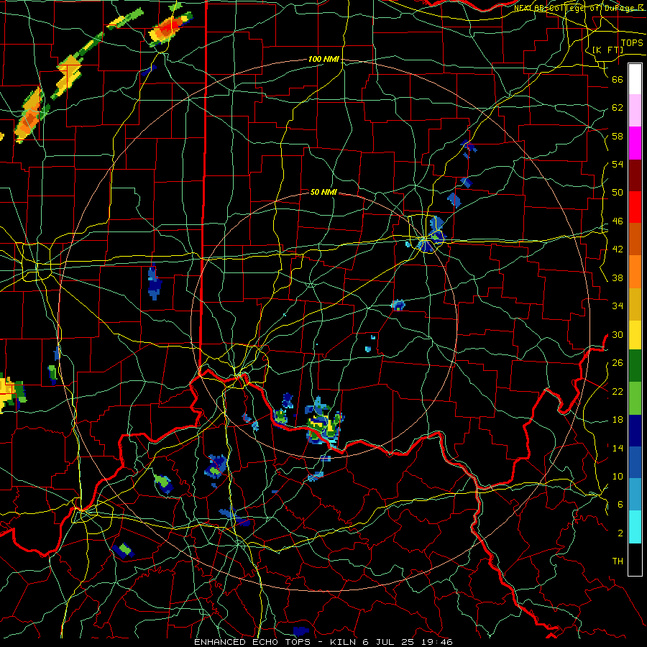Select the "58" legend value
This screenshot has height=647, width=647.
pyautogui.click(x=618, y=136)
